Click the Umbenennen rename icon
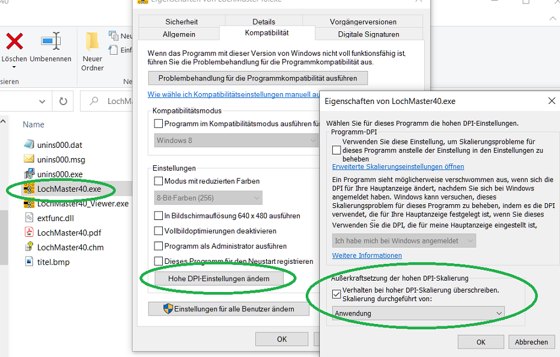Image resolution: width=560 pixels, height=357 pixels. [x=50, y=41]
